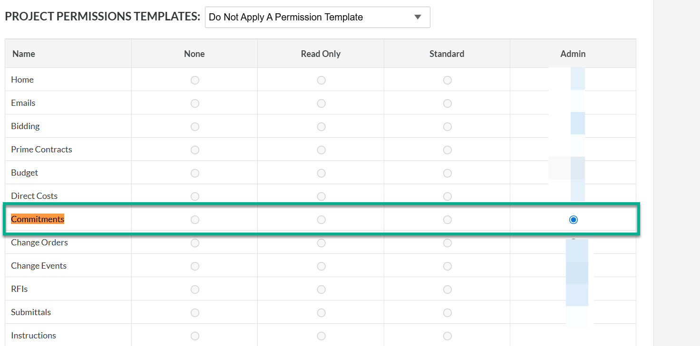Click the dropdown arrow of permission template
Screen dimensions: 700x346
pos(418,18)
